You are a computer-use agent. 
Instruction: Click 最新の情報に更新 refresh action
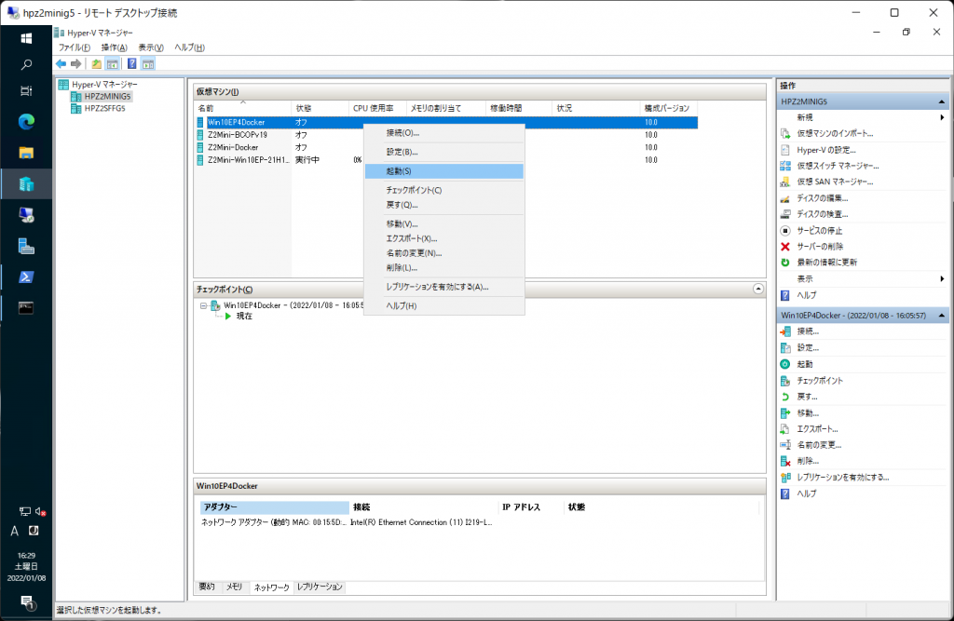click(826, 263)
